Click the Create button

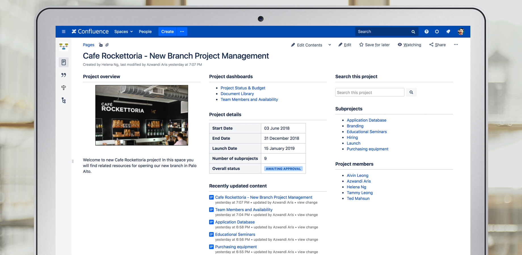coord(167,31)
